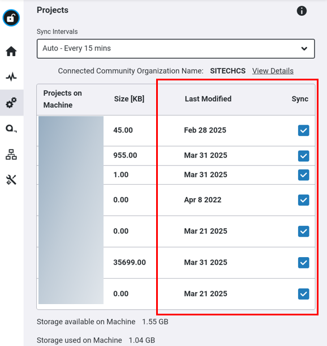
Task: Uncheck Sync for the Feb 28 2025 project
Action: tap(303, 130)
